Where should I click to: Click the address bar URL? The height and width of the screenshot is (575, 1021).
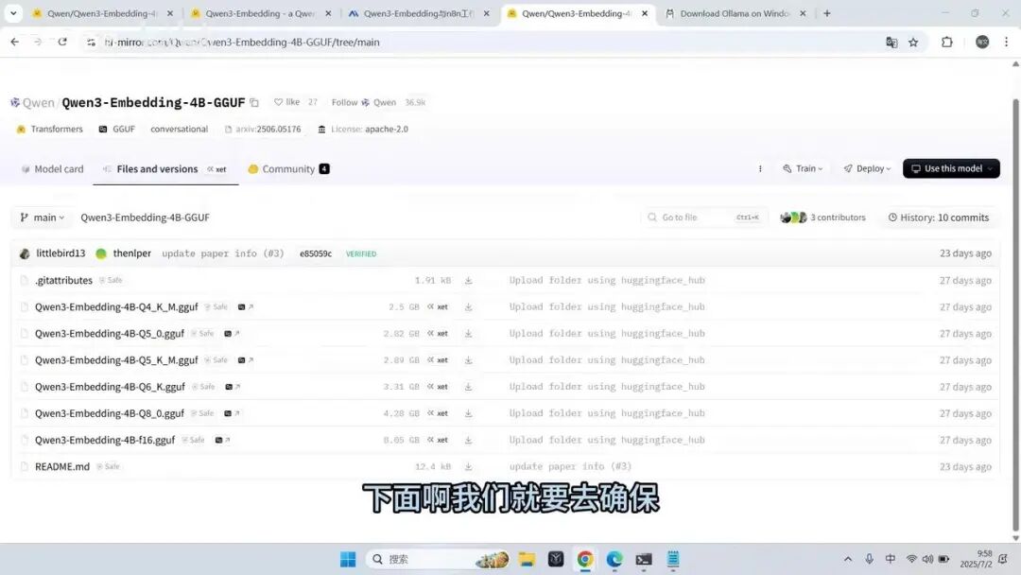[242, 43]
